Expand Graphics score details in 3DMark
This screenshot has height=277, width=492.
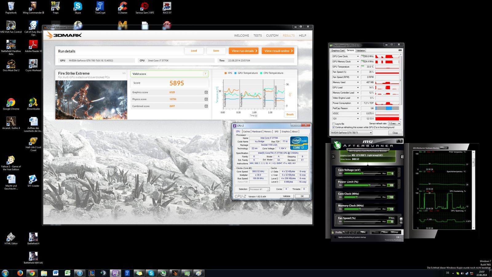pos(206,92)
